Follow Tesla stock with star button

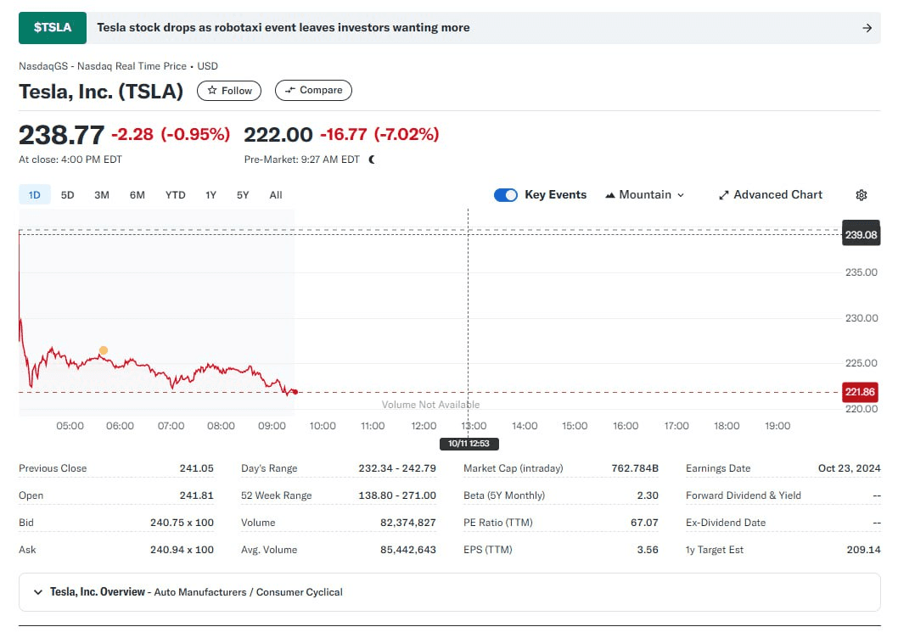tap(229, 91)
